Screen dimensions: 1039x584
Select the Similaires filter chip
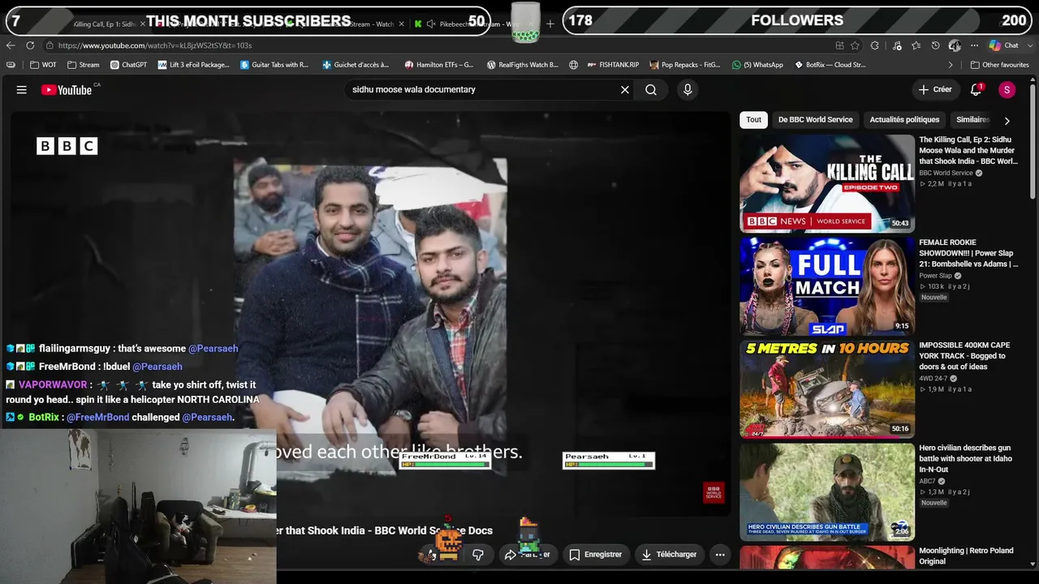[x=972, y=120]
